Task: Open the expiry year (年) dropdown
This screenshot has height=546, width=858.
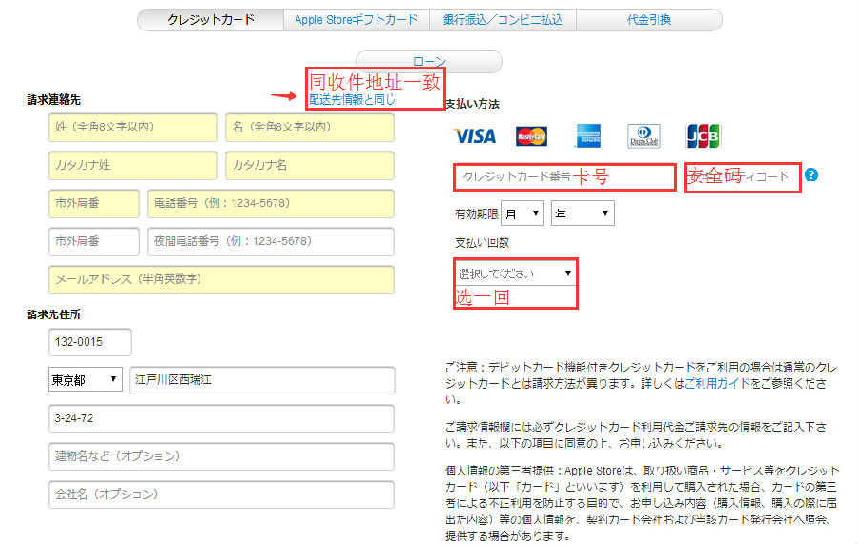Action: (x=582, y=213)
